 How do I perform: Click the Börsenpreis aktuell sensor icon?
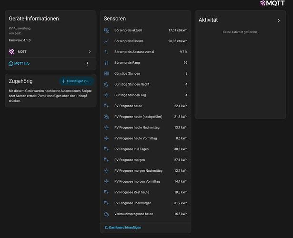point(107,30)
